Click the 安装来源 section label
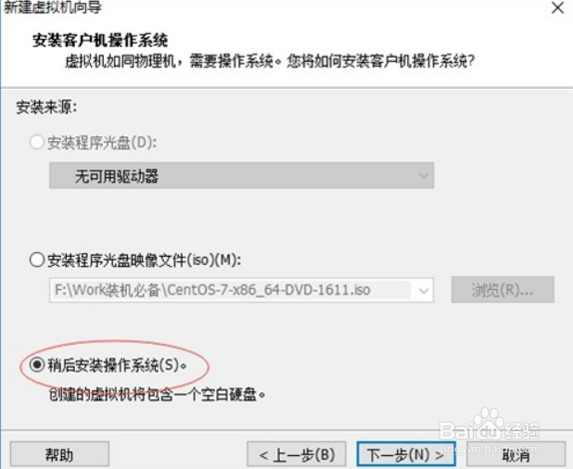573x469 pixels. pyautogui.click(x=46, y=108)
